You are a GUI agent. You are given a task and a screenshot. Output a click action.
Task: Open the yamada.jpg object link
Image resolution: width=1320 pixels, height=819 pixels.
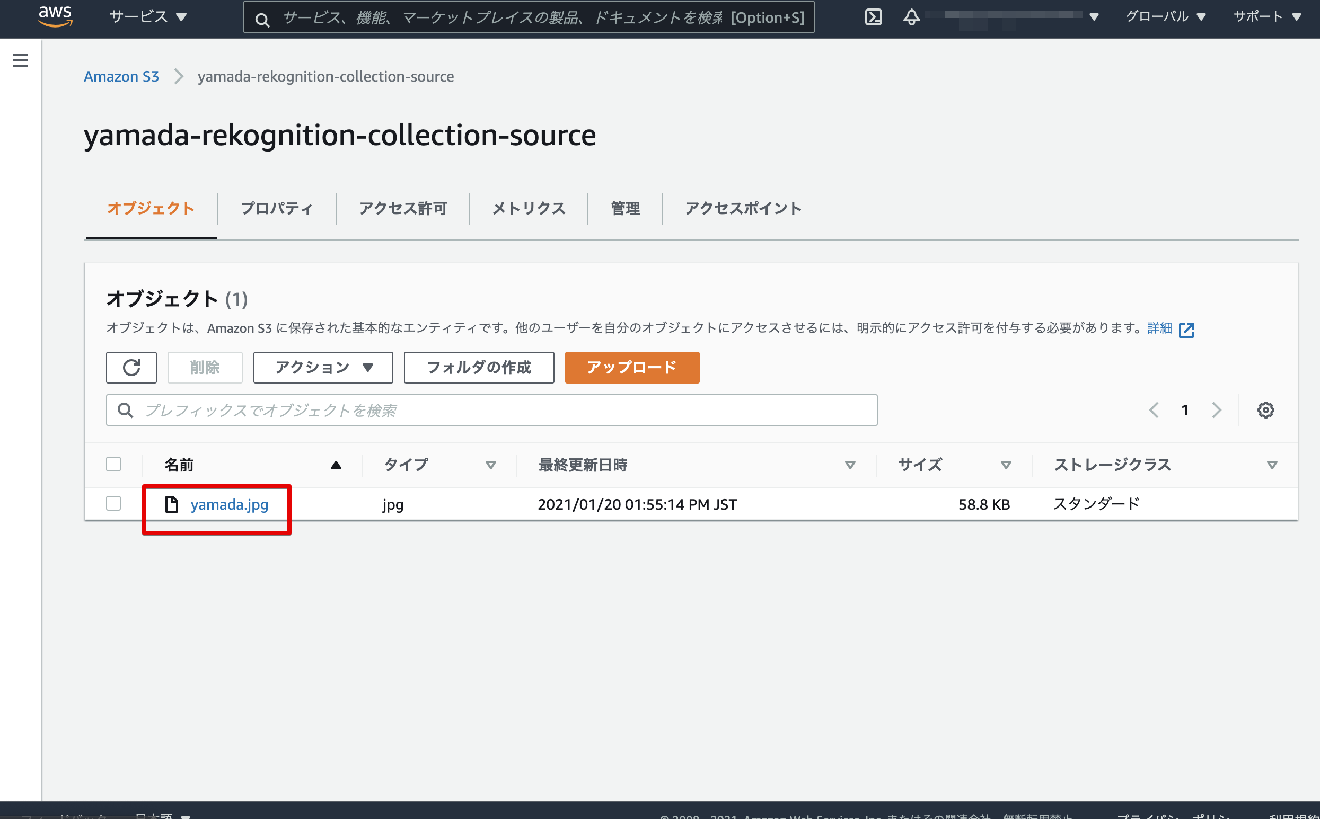[229, 504]
